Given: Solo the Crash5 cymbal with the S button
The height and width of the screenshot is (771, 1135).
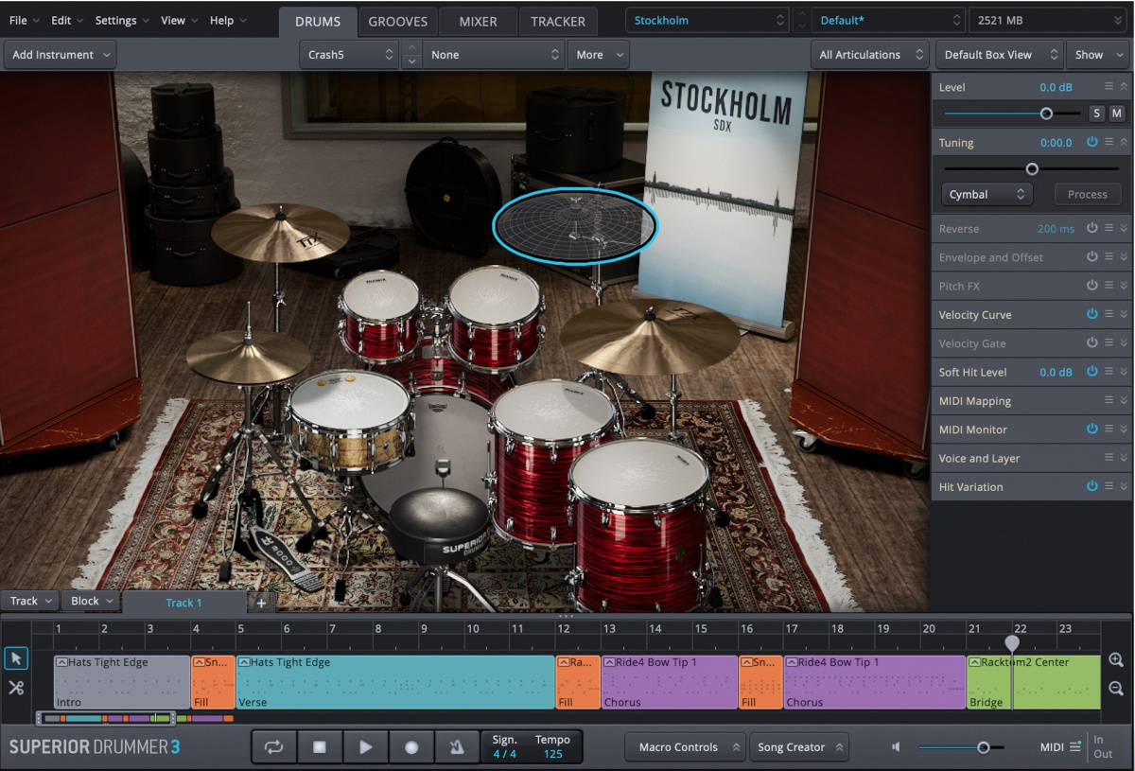Looking at the screenshot, I should pos(1096,113).
